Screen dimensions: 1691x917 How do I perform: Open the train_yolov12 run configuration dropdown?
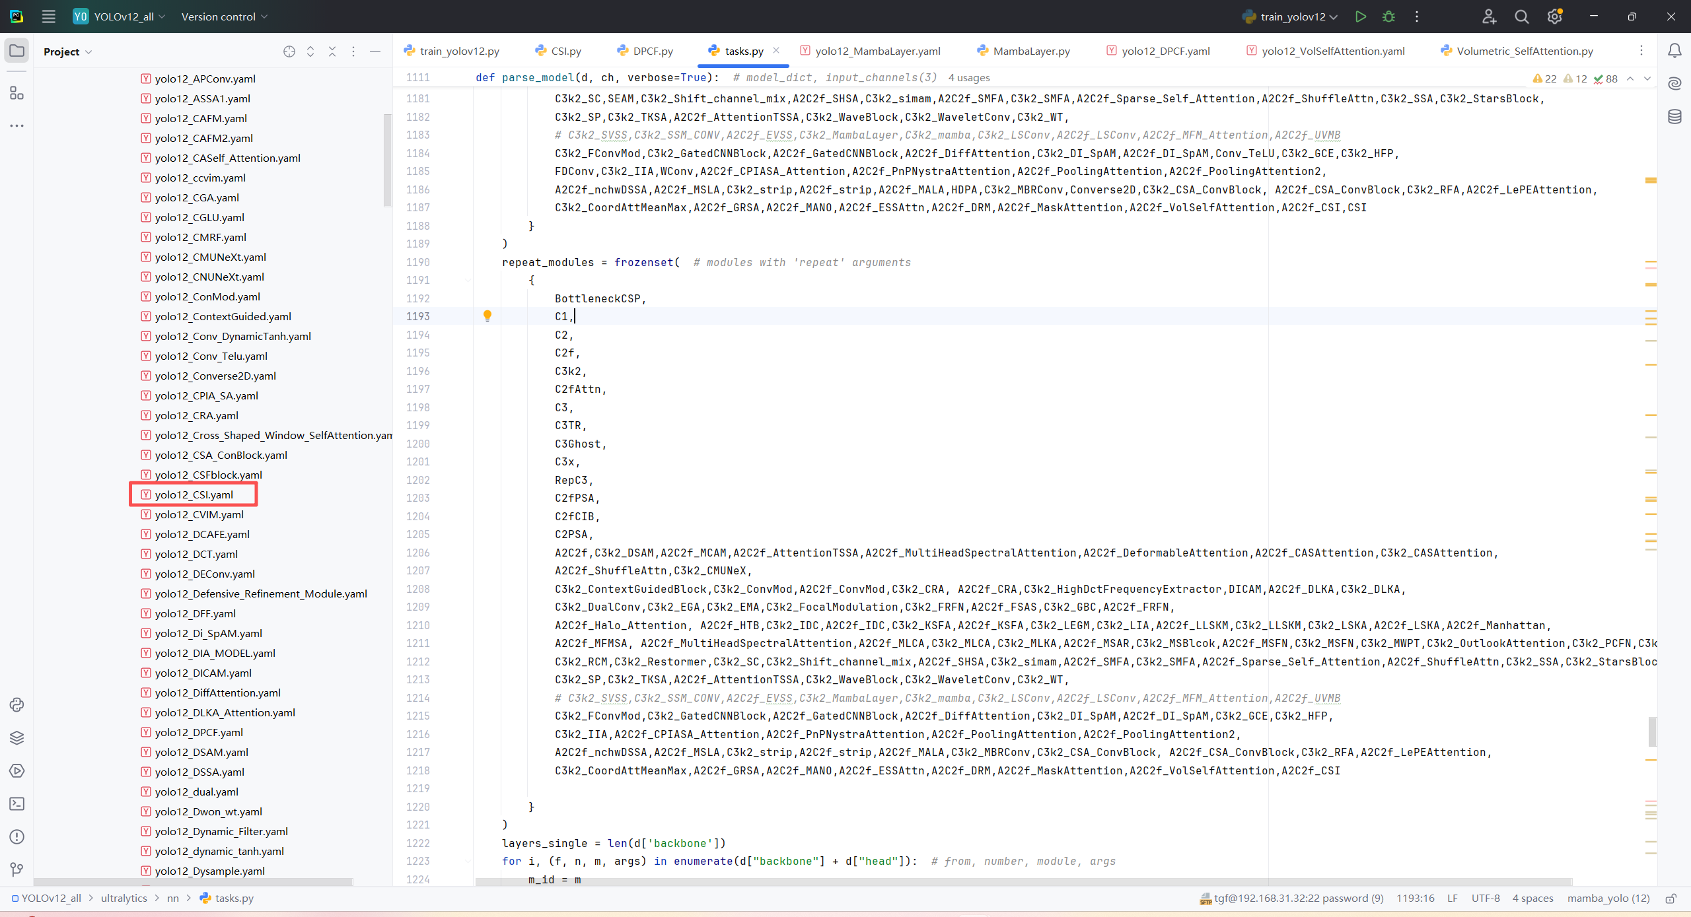[1293, 17]
